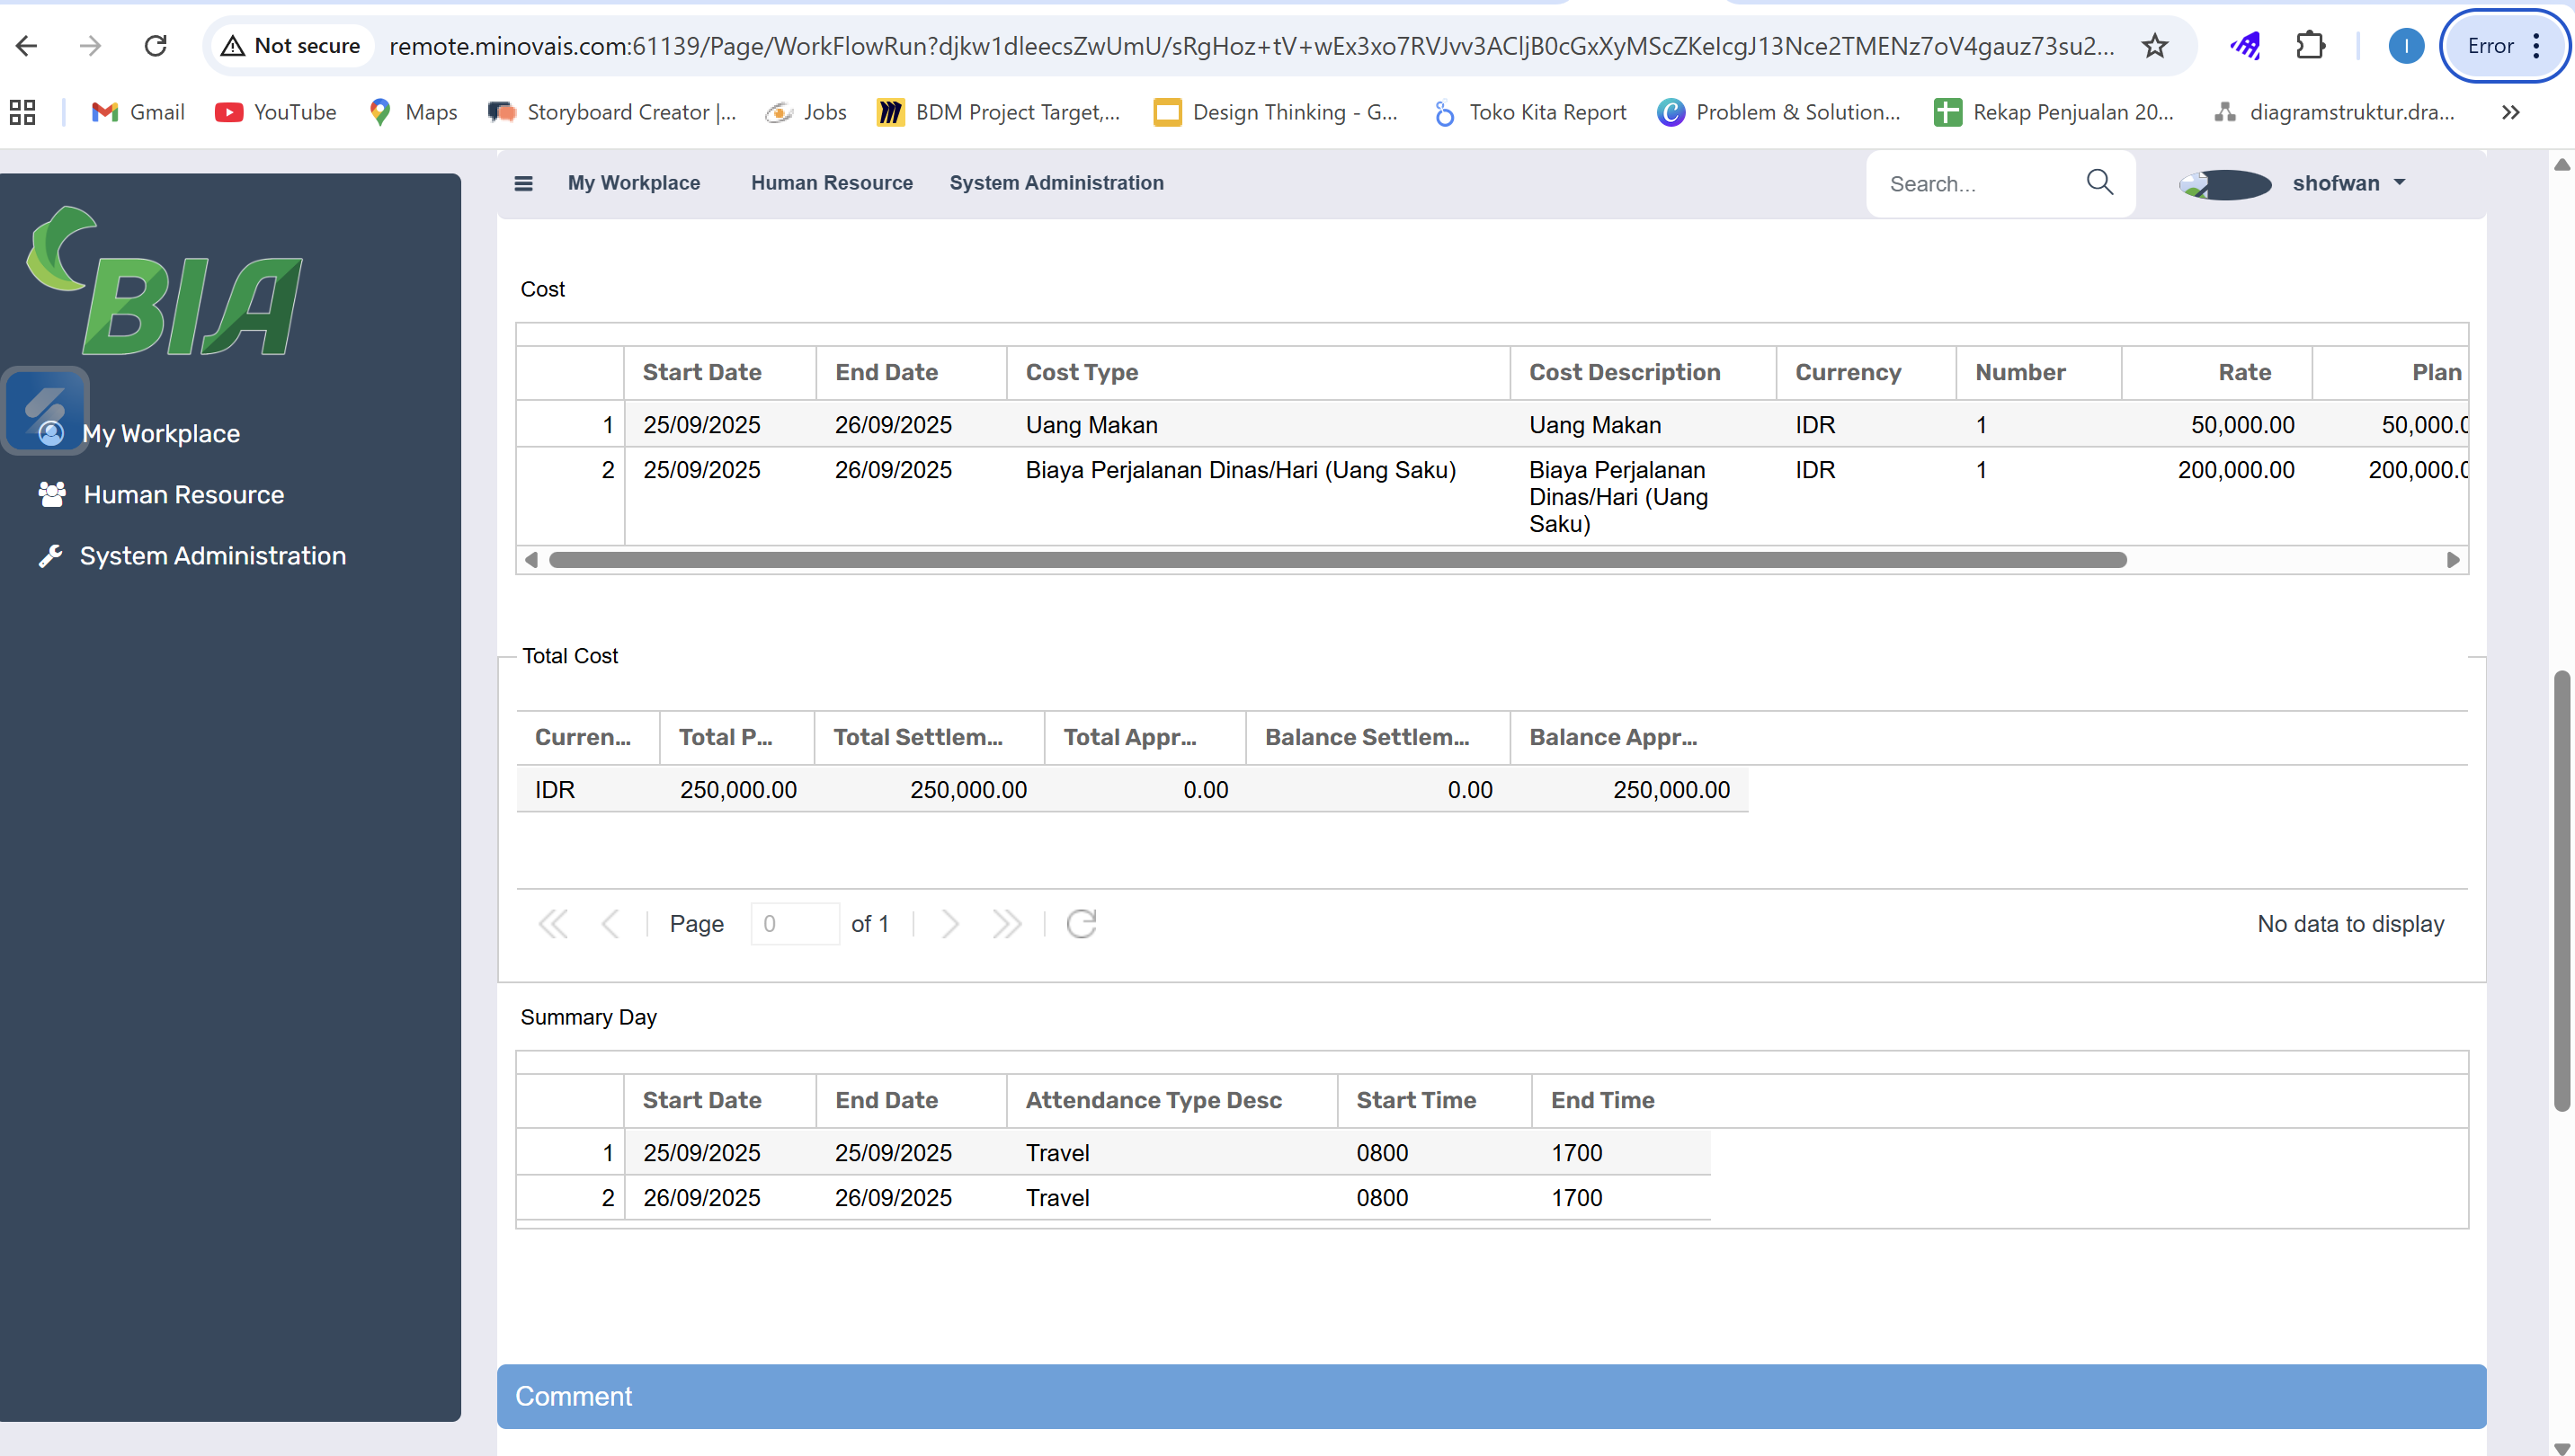Bookmark page with the star icon
Screen dimensions: 2575x1456
2155,46
